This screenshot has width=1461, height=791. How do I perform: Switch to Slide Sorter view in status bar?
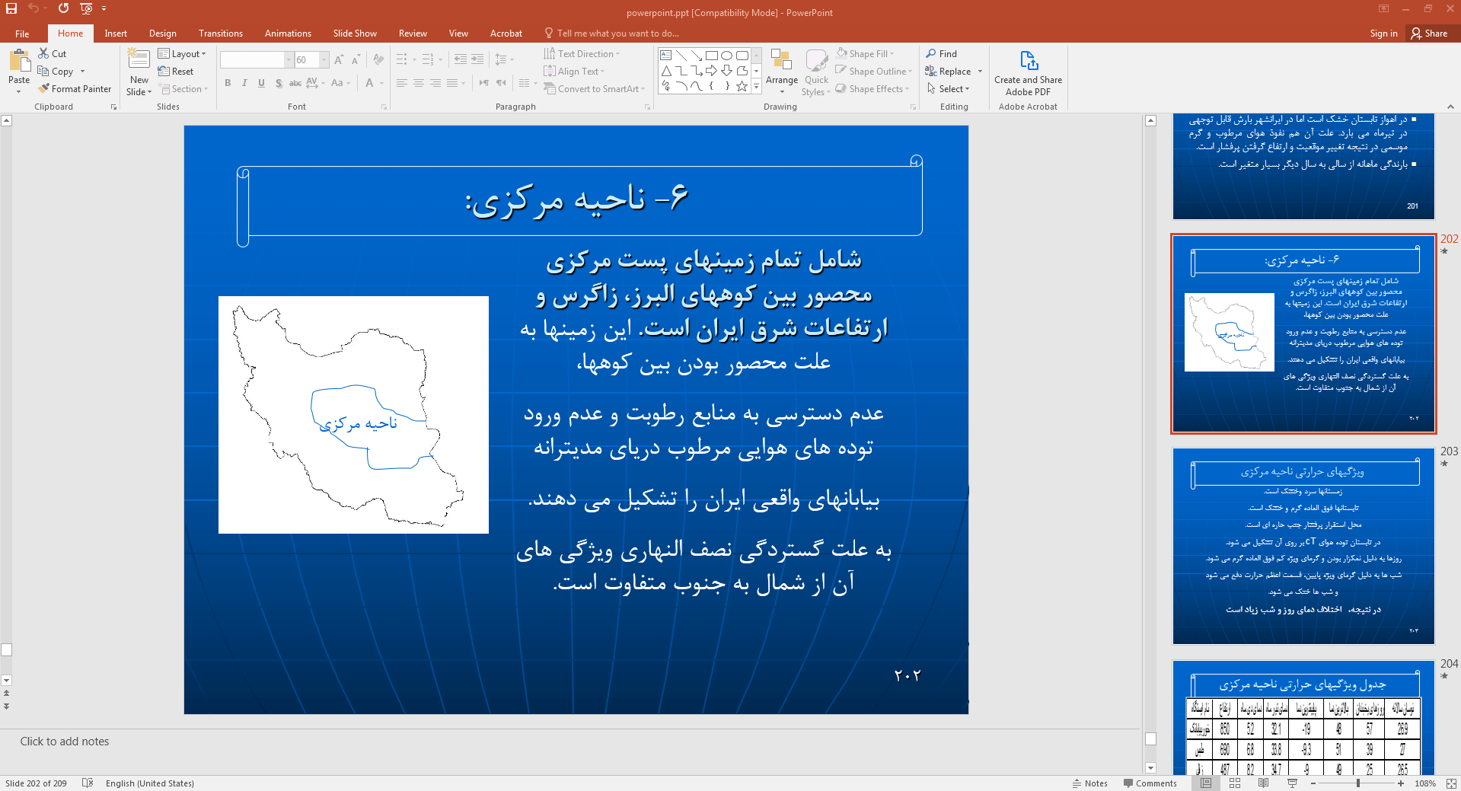click(1235, 783)
